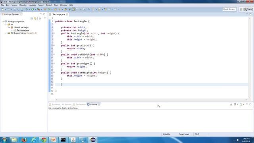Fold the getWidth method at line 10

click(x=54, y=45)
